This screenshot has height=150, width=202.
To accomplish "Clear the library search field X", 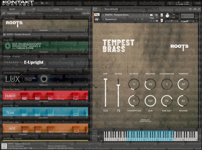I will [80, 13].
